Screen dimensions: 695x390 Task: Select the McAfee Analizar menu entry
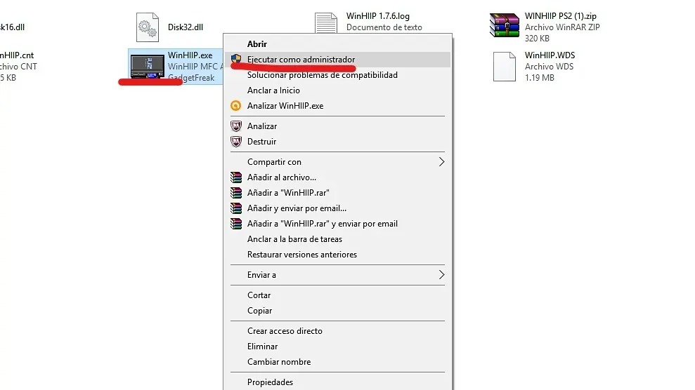click(338, 126)
